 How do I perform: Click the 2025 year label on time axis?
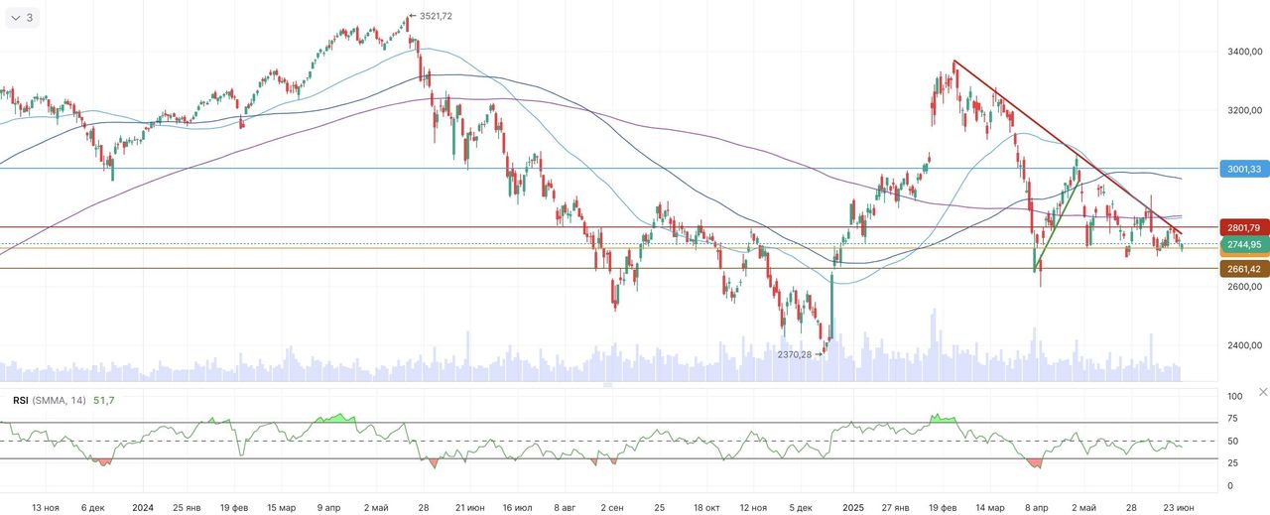[851, 507]
